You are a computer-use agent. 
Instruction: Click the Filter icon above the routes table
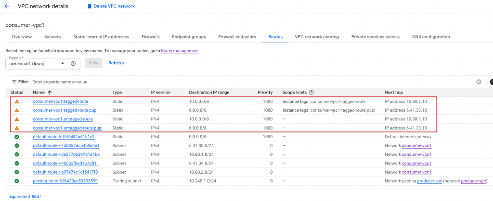click(14, 82)
